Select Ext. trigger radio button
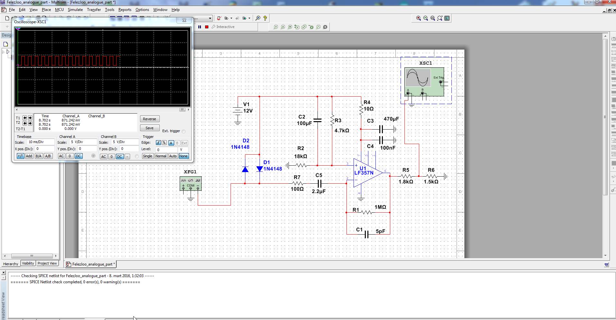The image size is (616, 320). [x=184, y=131]
